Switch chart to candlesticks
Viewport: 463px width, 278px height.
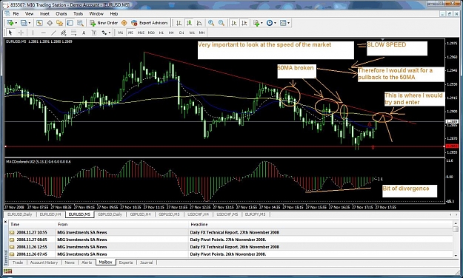pos(189,23)
